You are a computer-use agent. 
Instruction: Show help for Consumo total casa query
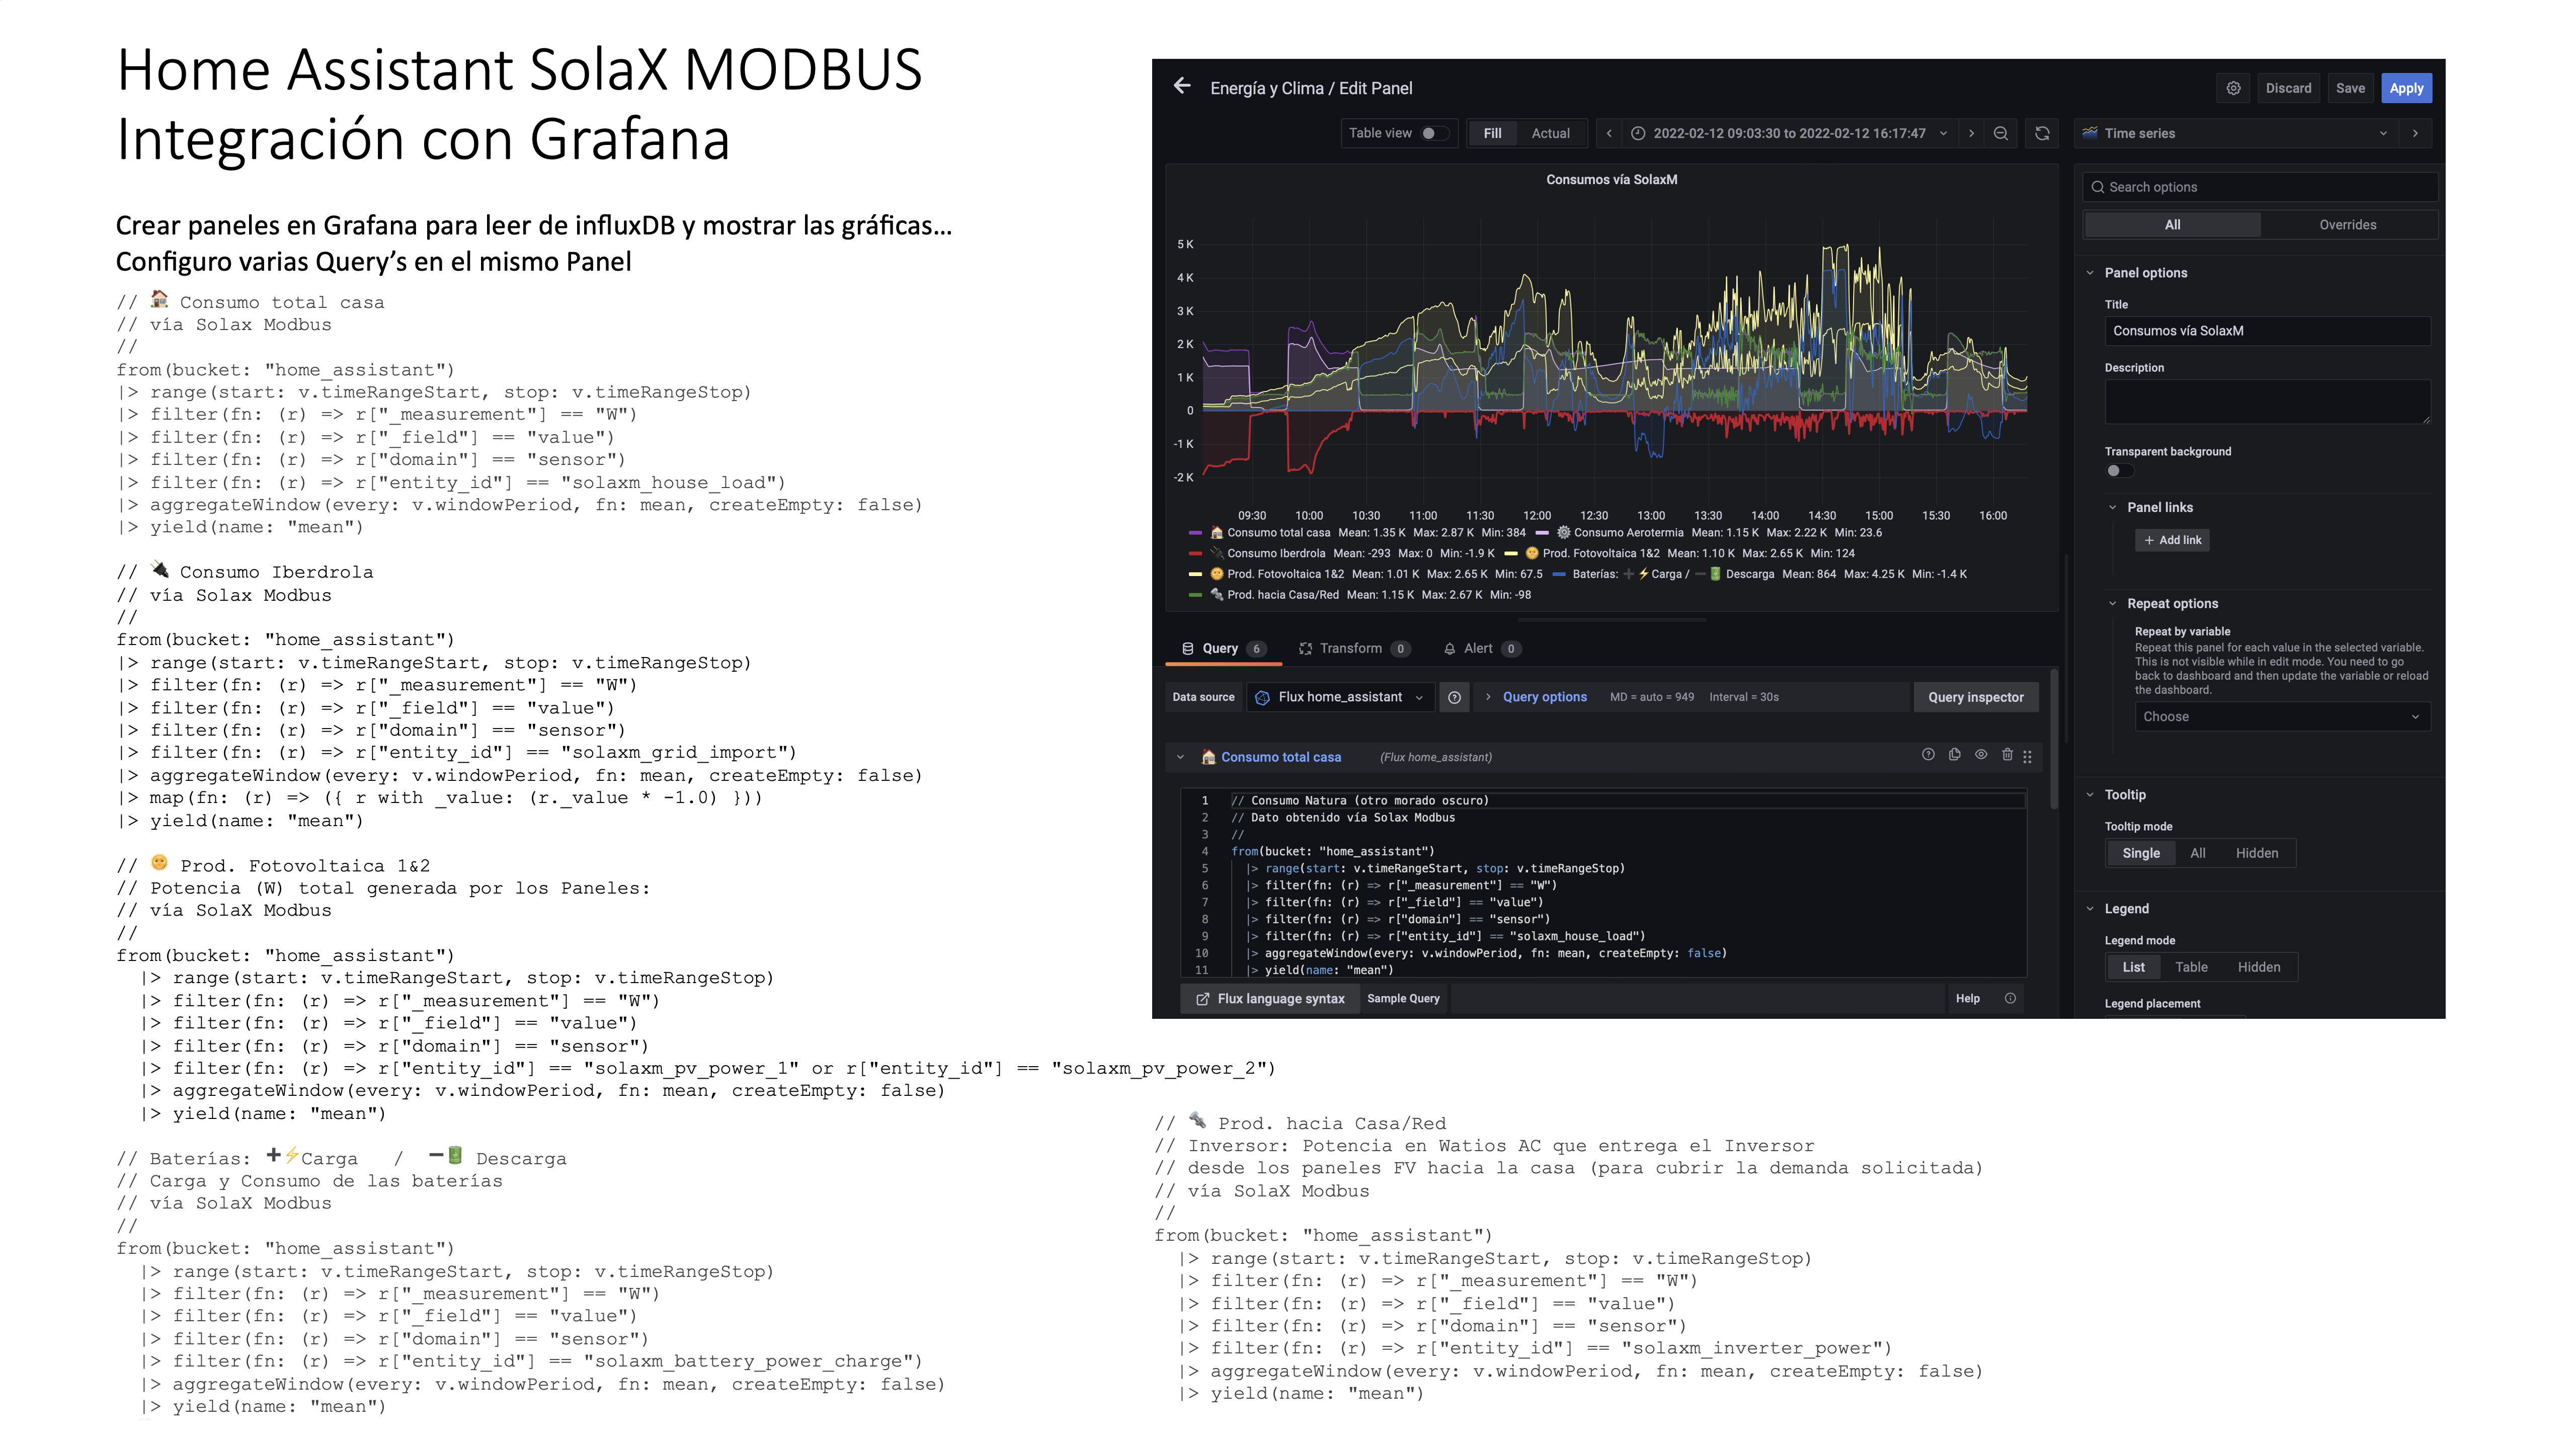(1928, 755)
